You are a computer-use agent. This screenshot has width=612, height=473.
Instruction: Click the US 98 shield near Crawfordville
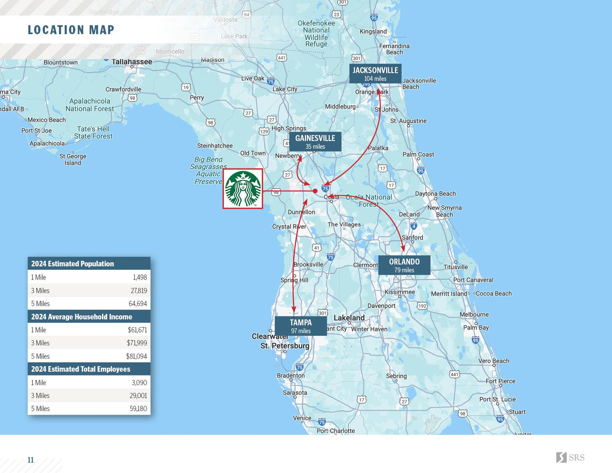tap(133, 98)
